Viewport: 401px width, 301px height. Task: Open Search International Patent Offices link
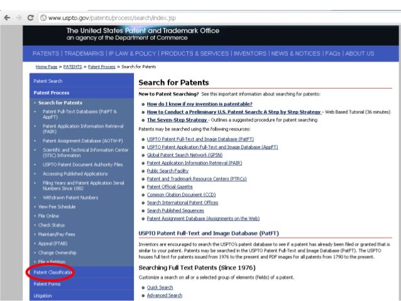182,202
